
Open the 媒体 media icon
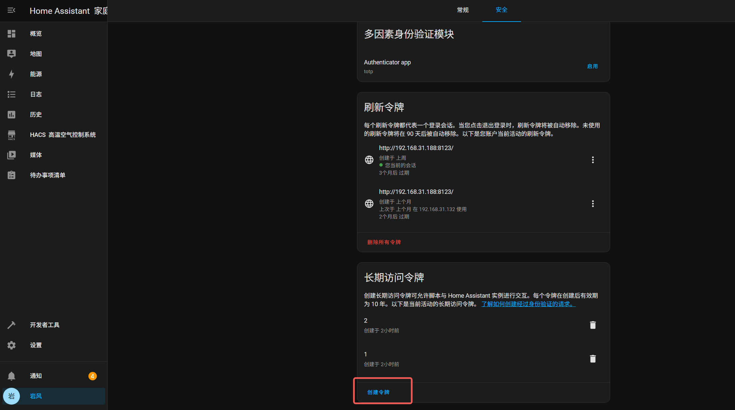click(x=11, y=155)
